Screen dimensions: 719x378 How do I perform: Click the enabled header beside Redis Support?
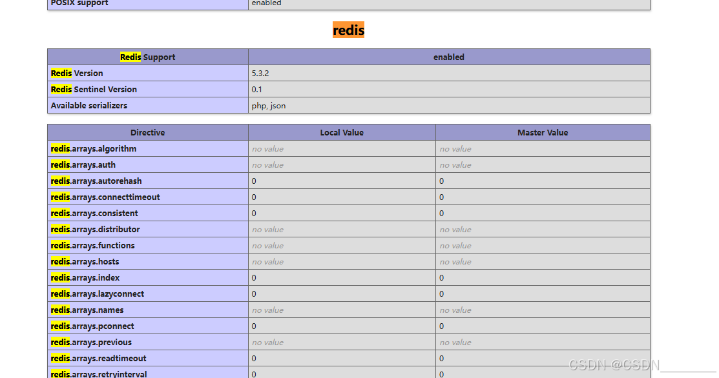450,57
